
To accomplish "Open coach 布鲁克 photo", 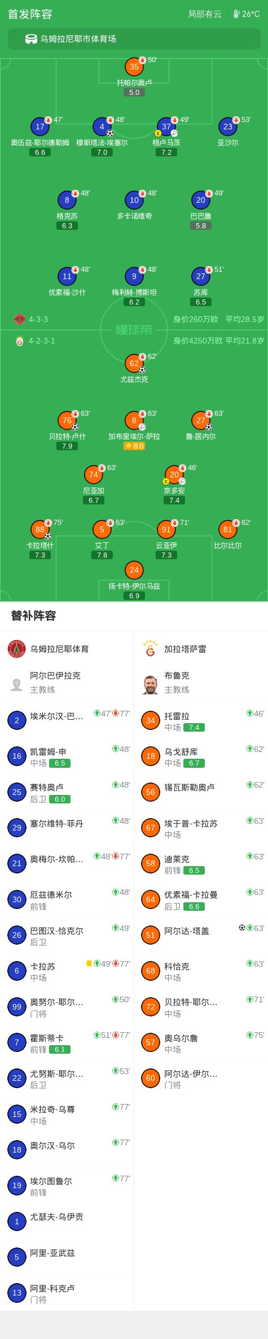I will pos(151,684).
